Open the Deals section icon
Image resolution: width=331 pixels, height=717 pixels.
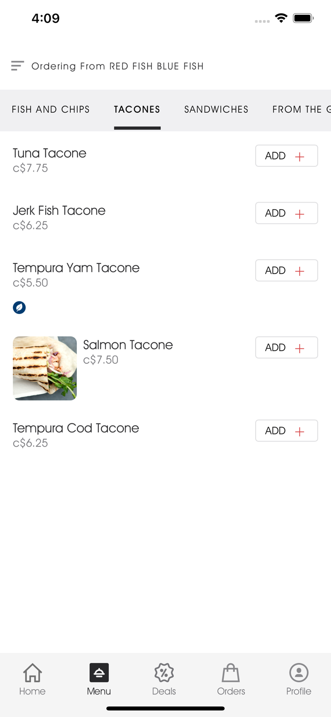click(x=164, y=673)
